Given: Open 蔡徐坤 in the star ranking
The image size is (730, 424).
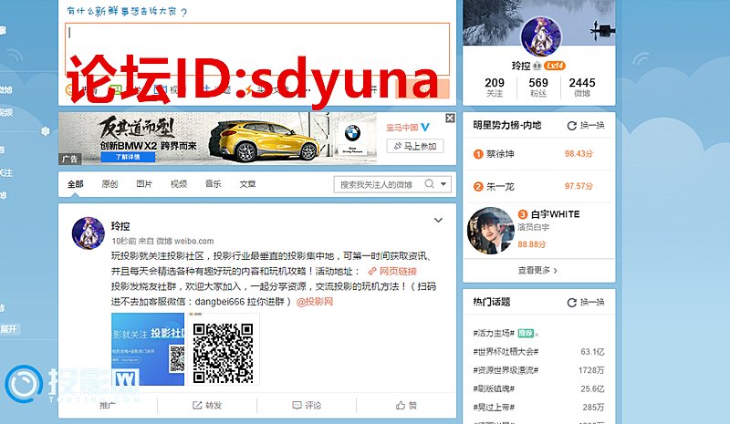Looking at the screenshot, I should pos(500,154).
